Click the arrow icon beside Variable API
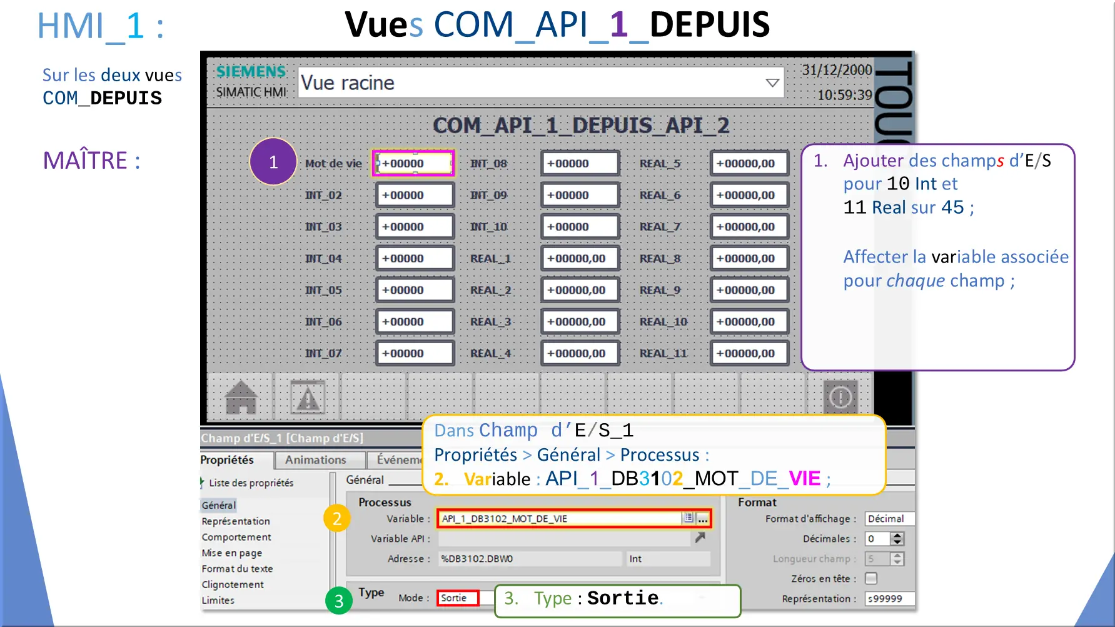Screen dimensions: 1115x627 click(700, 538)
